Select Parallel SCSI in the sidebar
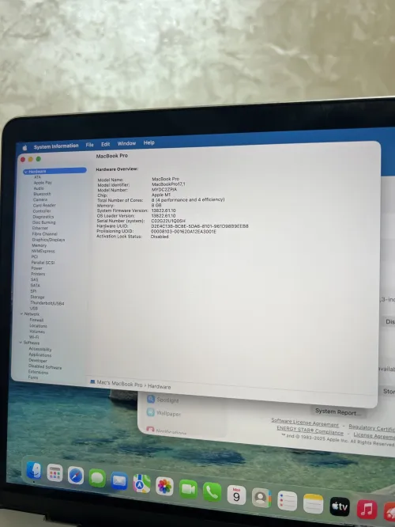Viewport: 395px width, 527px height. pos(43,263)
